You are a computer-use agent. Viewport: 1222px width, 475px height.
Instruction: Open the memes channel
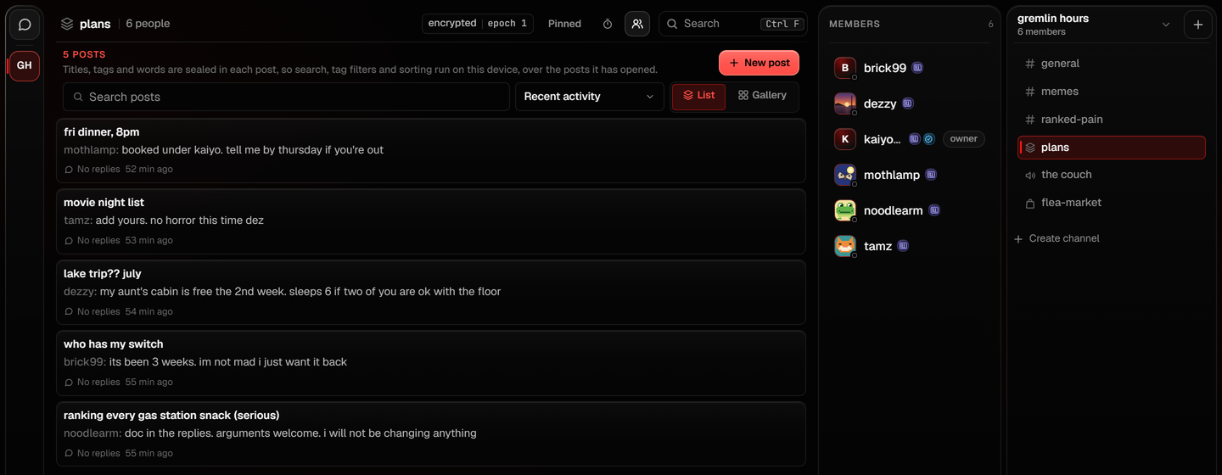[x=1112, y=92]
